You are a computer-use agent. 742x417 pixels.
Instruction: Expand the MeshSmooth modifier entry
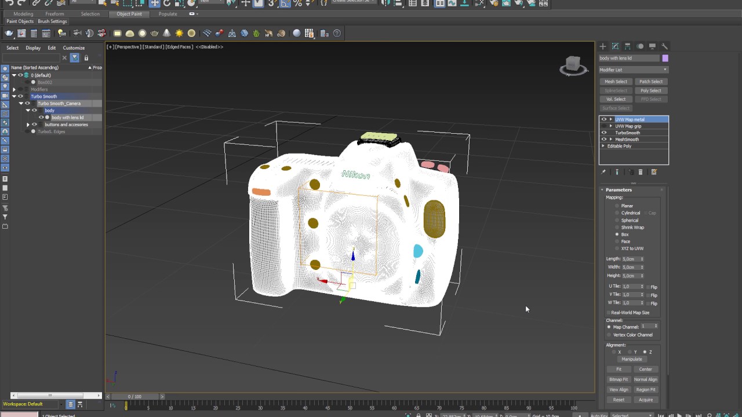tap(610, 140)
